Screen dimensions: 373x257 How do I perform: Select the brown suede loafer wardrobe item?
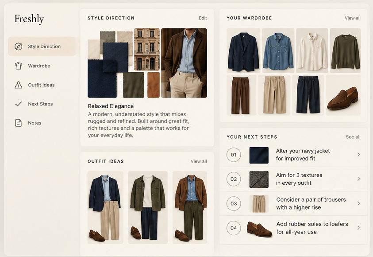point(343,95)
